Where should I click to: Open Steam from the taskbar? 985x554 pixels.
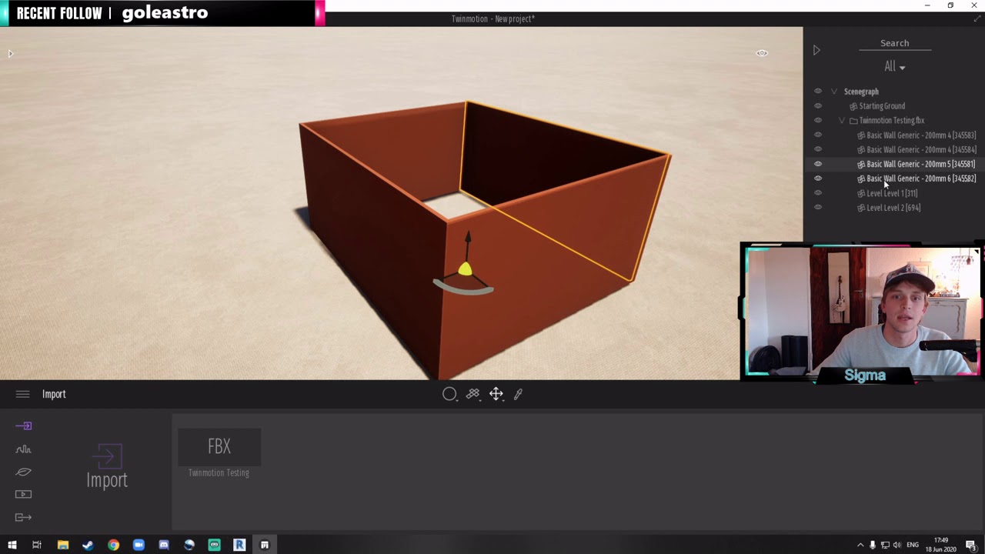coord(88,545)
